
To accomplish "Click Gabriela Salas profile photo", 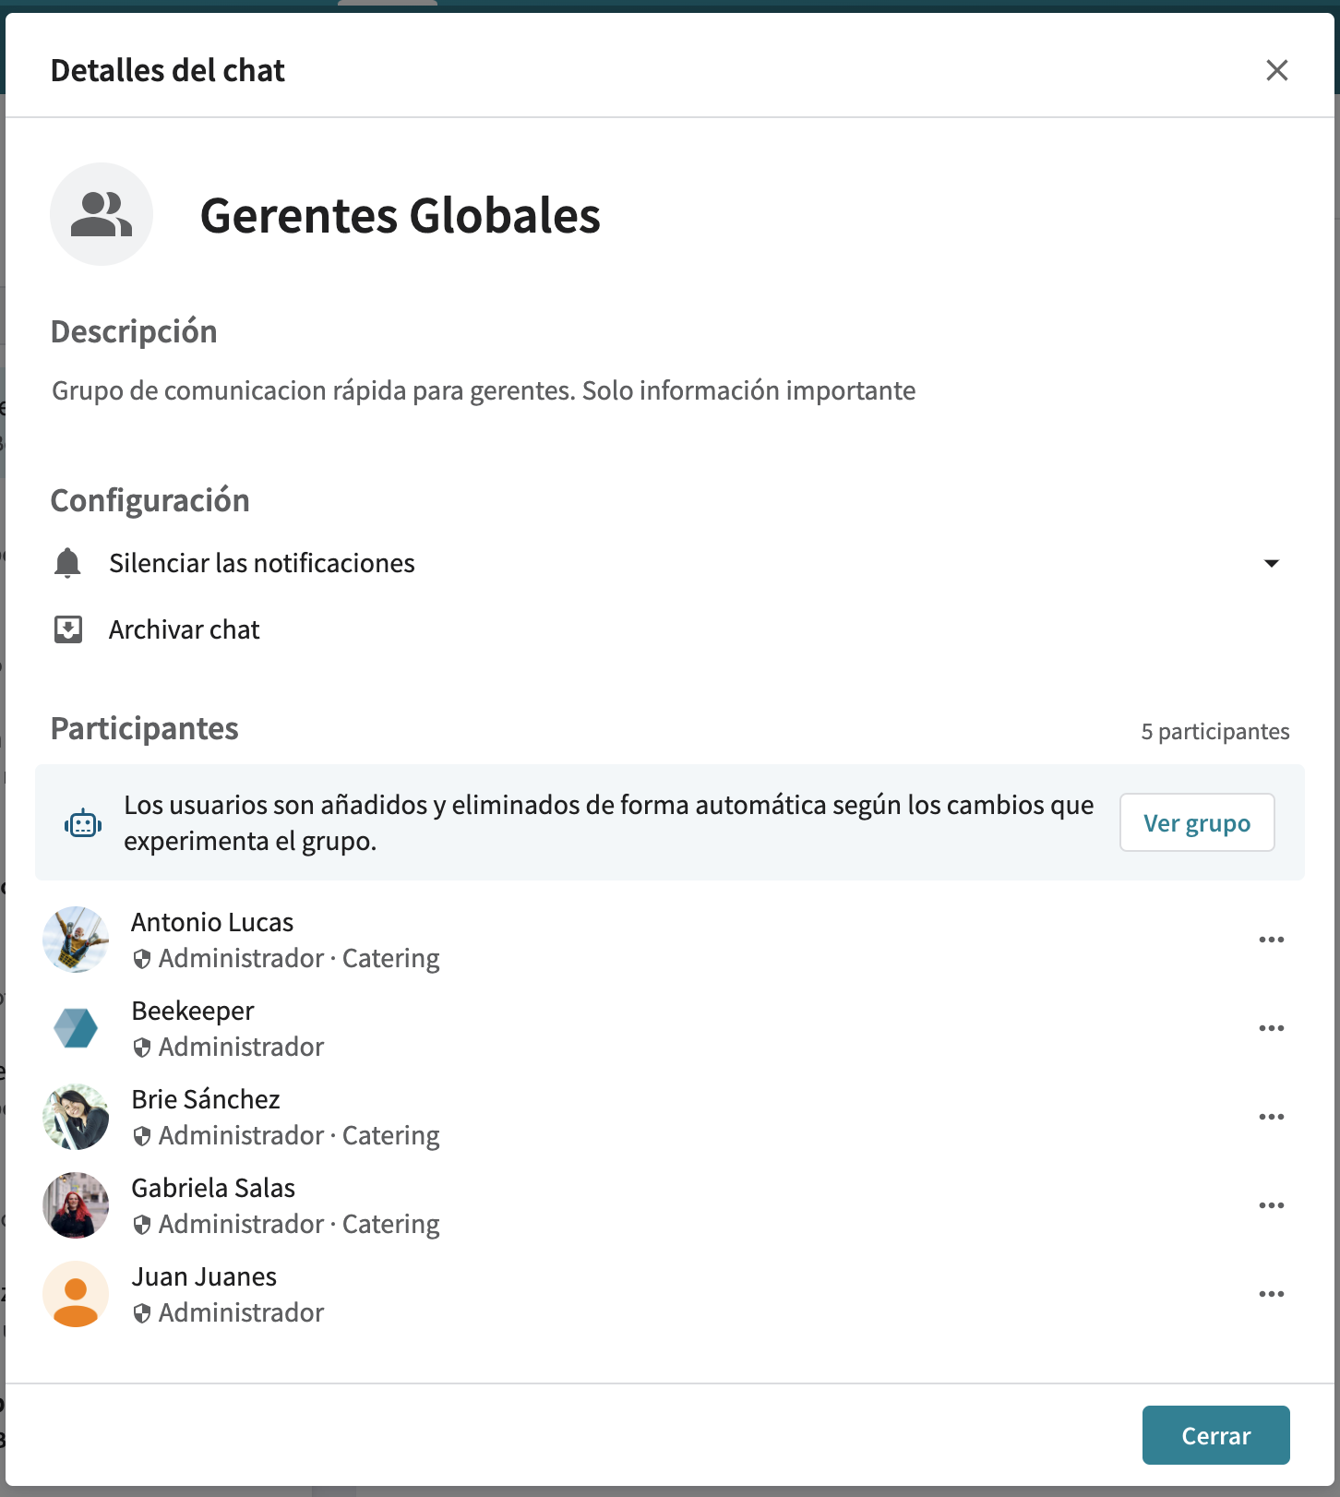I will pyautogui.click(x=76, y=1205).
